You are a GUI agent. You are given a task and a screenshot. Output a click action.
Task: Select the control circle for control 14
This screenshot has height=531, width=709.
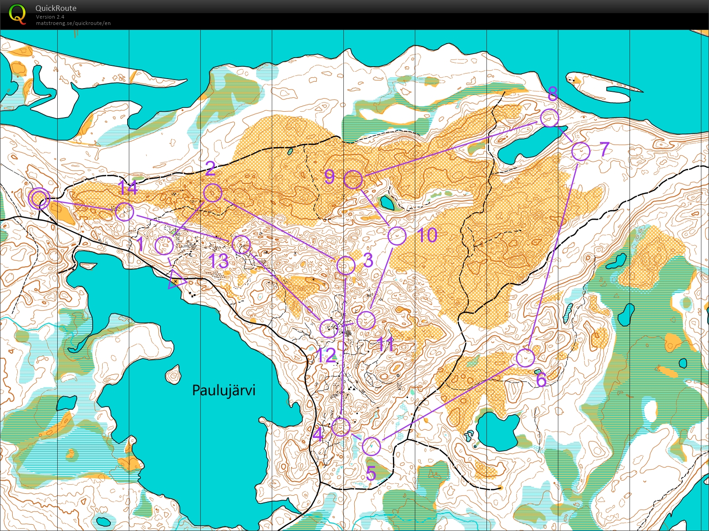pyautogui.click(x=124, y=212)
